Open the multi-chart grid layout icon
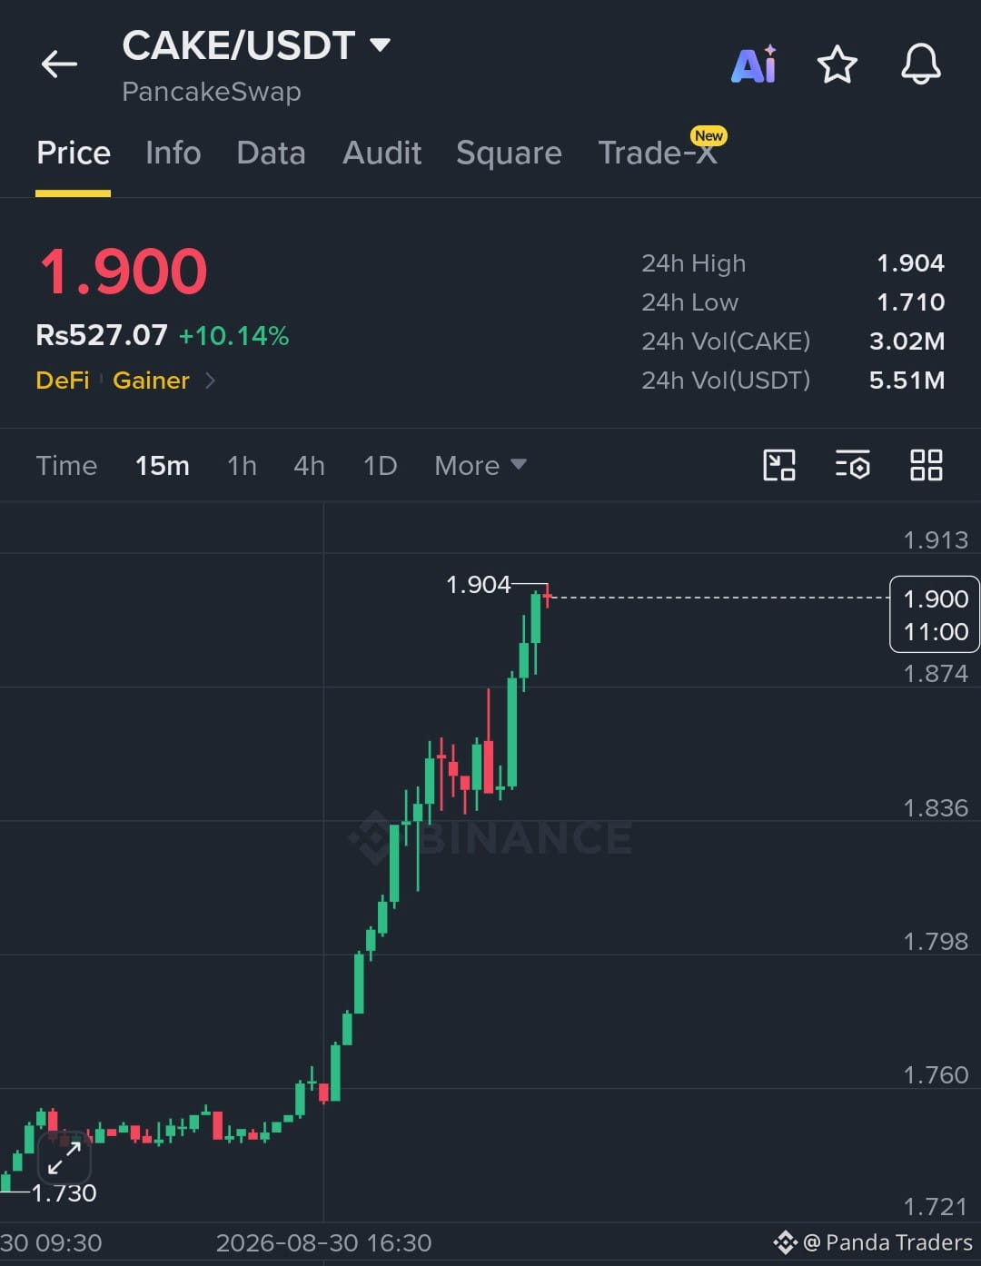The image size is (981, 1266). (x=926, y=465)
